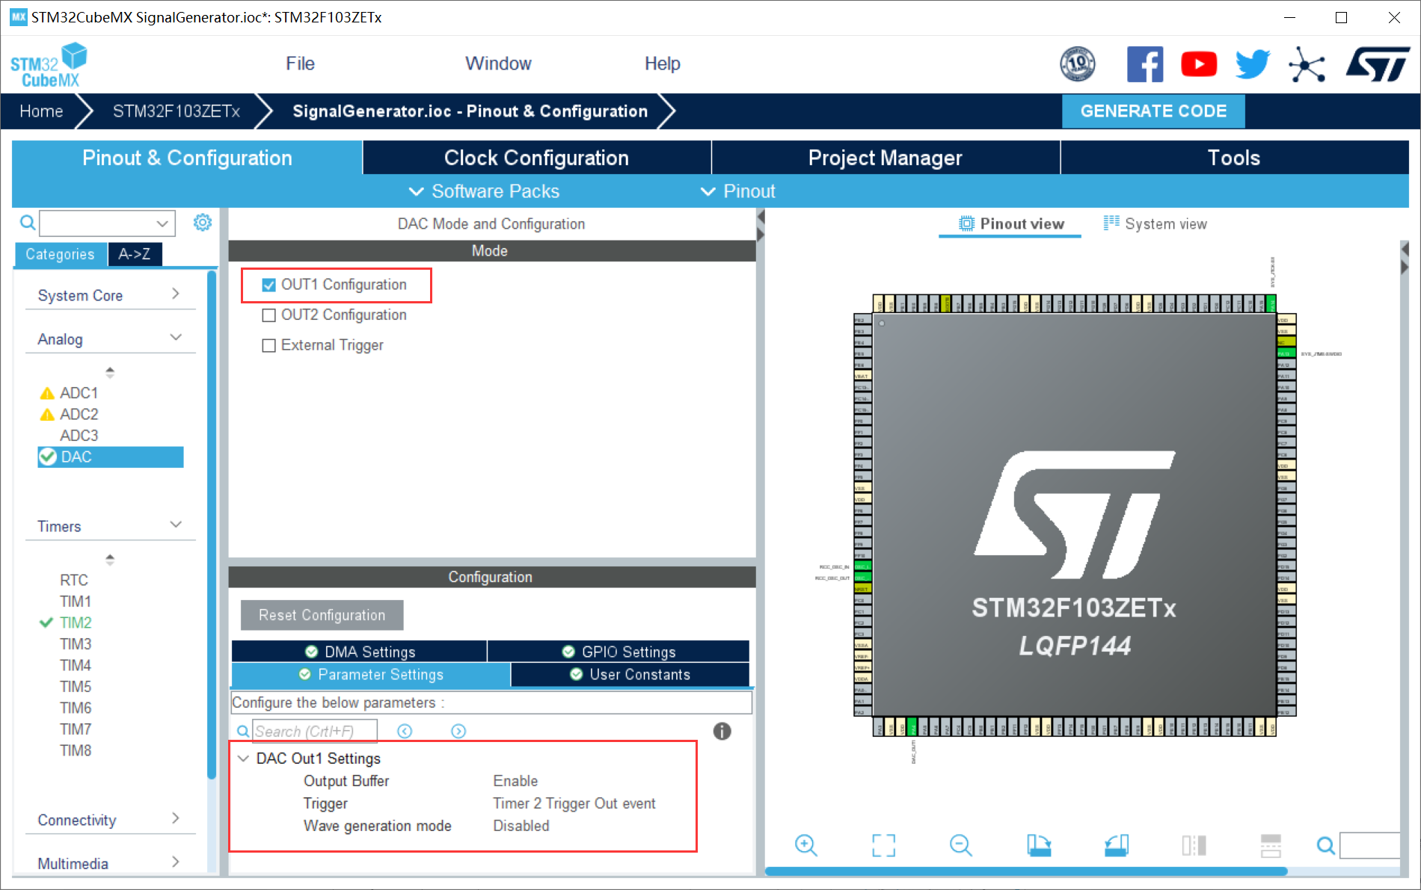Viewport: 1421px width, 890px height.
Task: Go to the Home breadcrumb
Action: [x=41, y=111]
